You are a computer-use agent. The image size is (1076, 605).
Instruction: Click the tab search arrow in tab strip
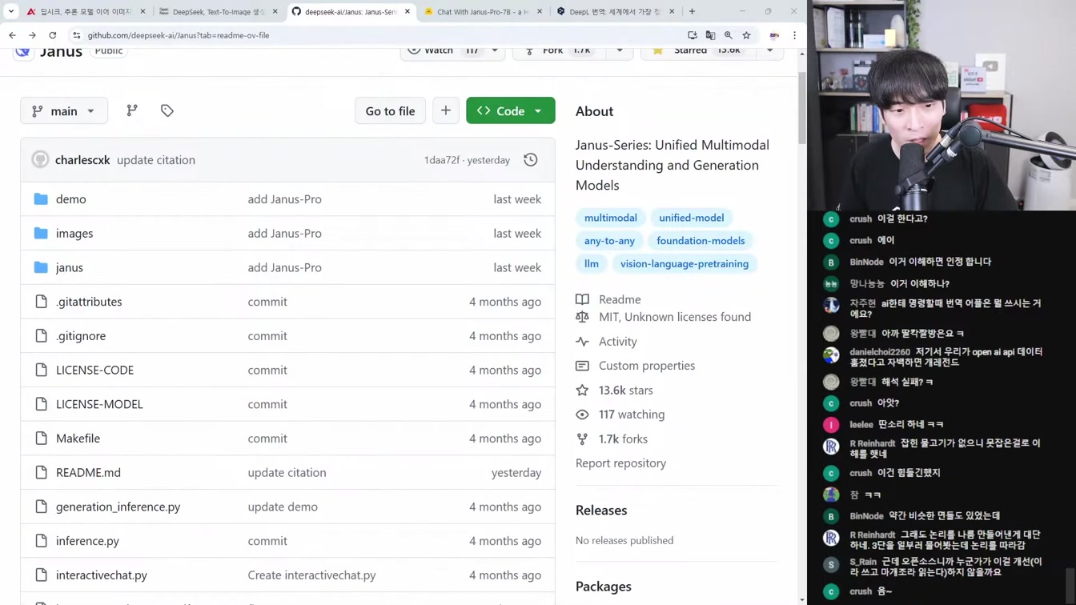(x=11, y=11)
